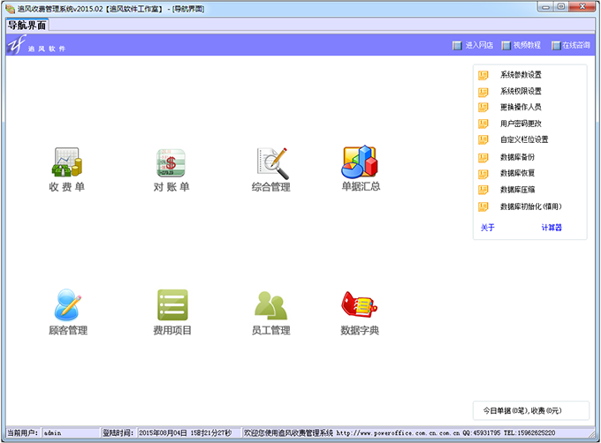601x443 pixels.
Task: Click the 综合管理 label text
Action: (x=271, y=187)
